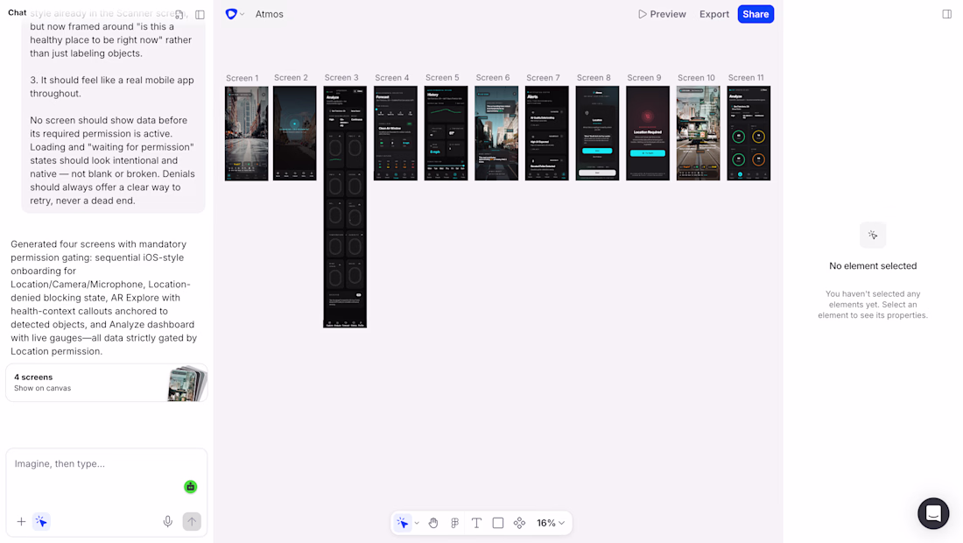Click the plus attachment icon in chat
This screenshot has height=543, width=963.
coord(22,521)
